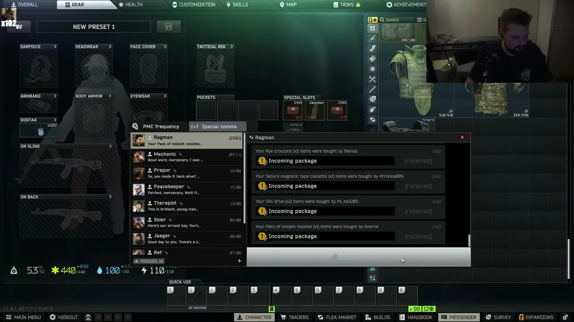The width and height of the screenshot is (574, 322).
Task: Open the Mechanic conversation
Action: [x=187, y=157]
